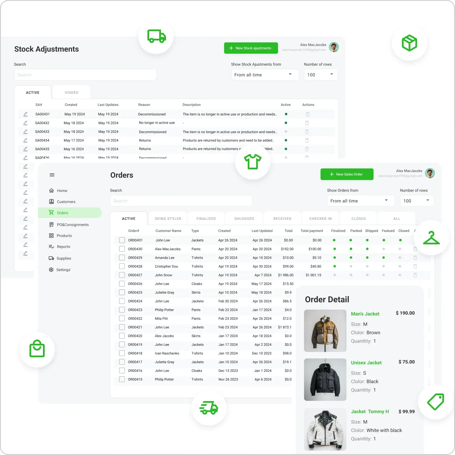The height and width of the screenshot is (455, 455).
Task: Tick the checkbox for order OR00431
Action: pyautogui.click(x=122, y=240)
